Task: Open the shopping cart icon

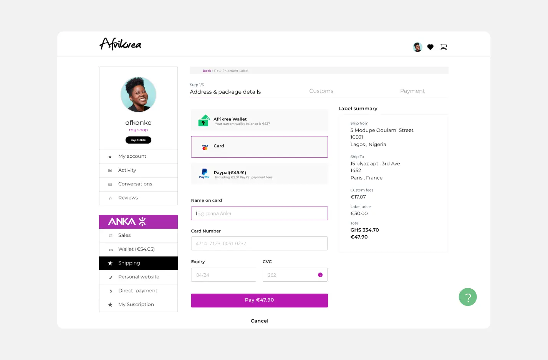Action: [444, 47]
